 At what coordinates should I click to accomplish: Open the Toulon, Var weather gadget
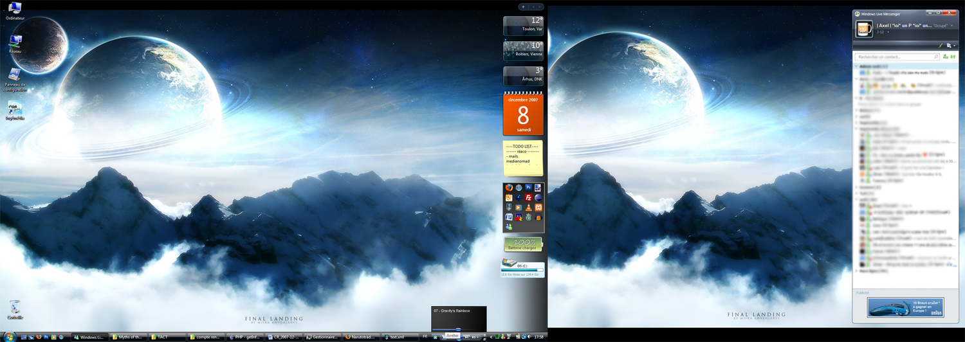tap(523, 26)
